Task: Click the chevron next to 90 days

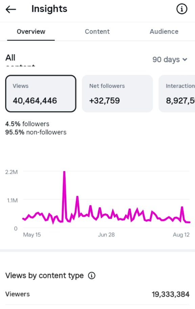Action: 185,59
